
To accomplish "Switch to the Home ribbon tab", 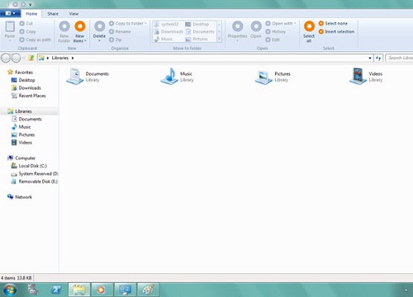I will point(31,14).
